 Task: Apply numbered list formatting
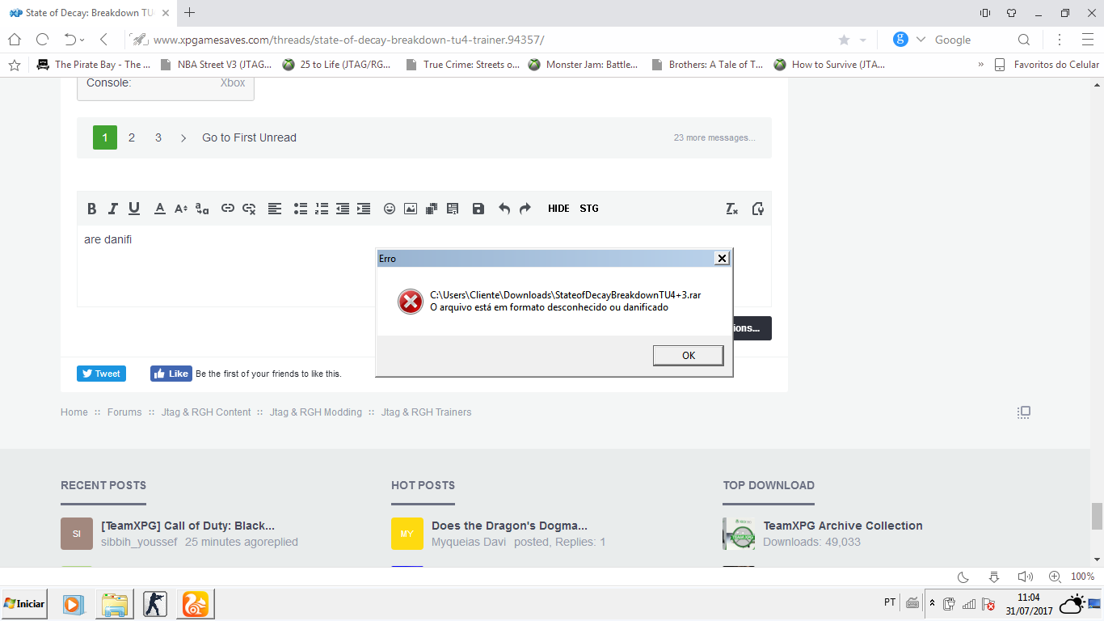[x=322, y=209]
